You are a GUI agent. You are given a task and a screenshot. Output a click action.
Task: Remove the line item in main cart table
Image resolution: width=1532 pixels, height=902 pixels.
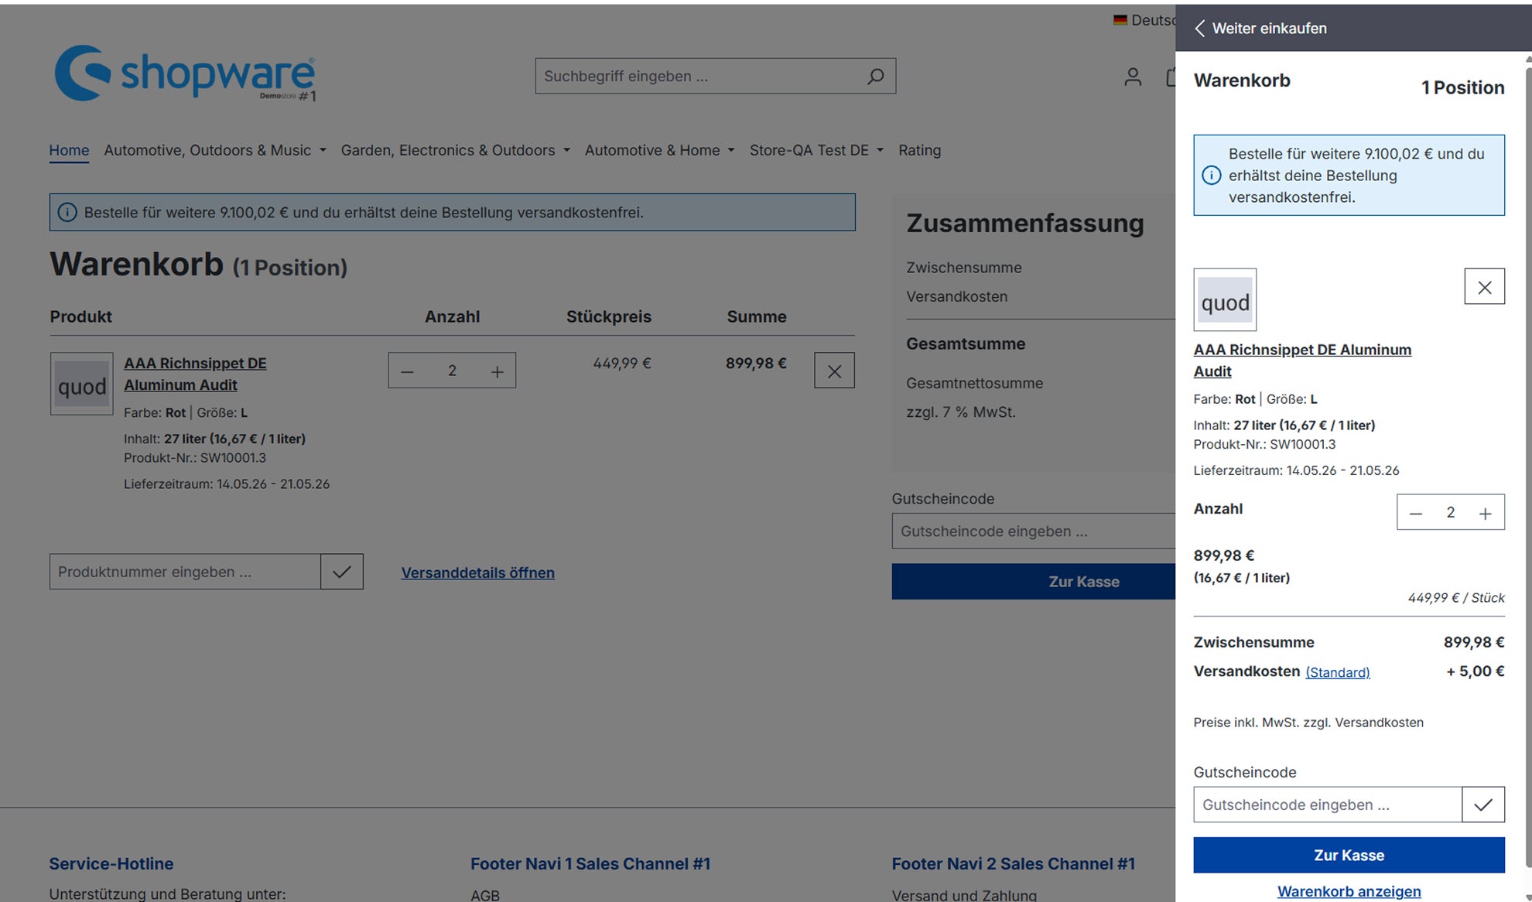click(834, 371)
